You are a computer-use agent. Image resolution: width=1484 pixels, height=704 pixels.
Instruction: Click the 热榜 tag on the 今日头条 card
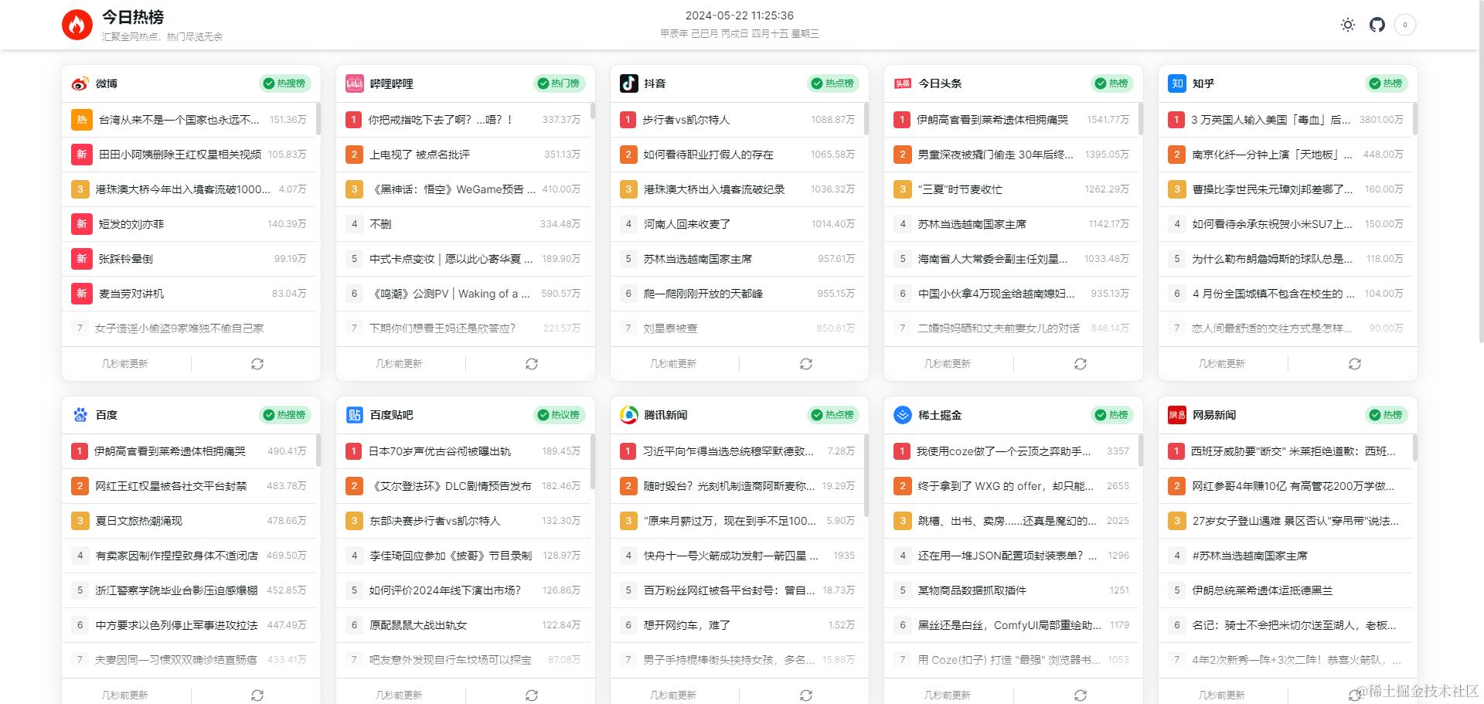[1112, 83]
